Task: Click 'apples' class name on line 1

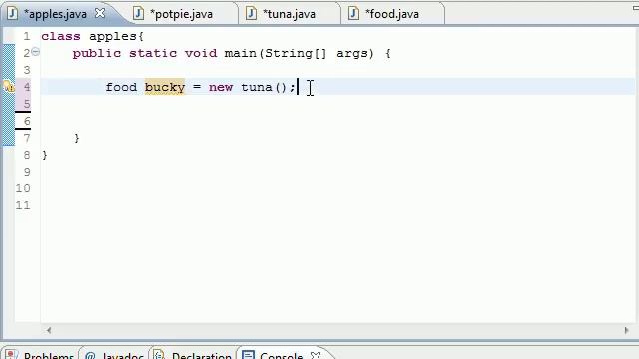Action: click(113, 37)
